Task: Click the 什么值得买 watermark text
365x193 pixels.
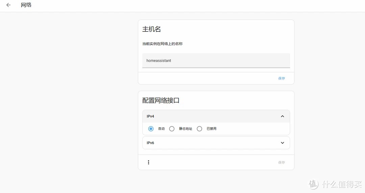Action: 341,184
